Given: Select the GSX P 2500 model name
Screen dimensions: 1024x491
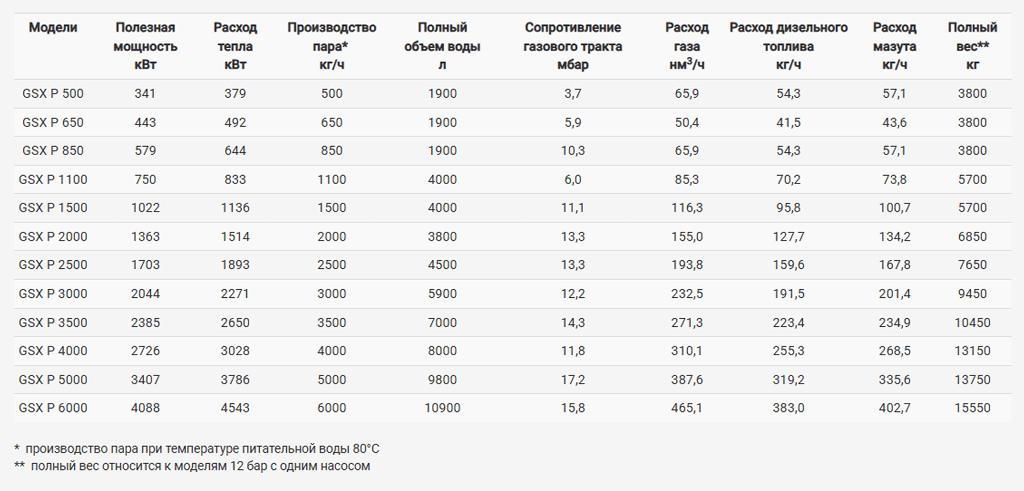Looking at the screenshot, I should pos(53,265).
